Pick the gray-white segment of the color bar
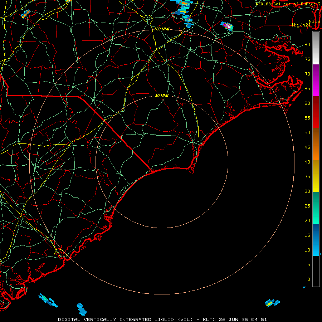This screenshot has width=322, height=322. (316, 48)
